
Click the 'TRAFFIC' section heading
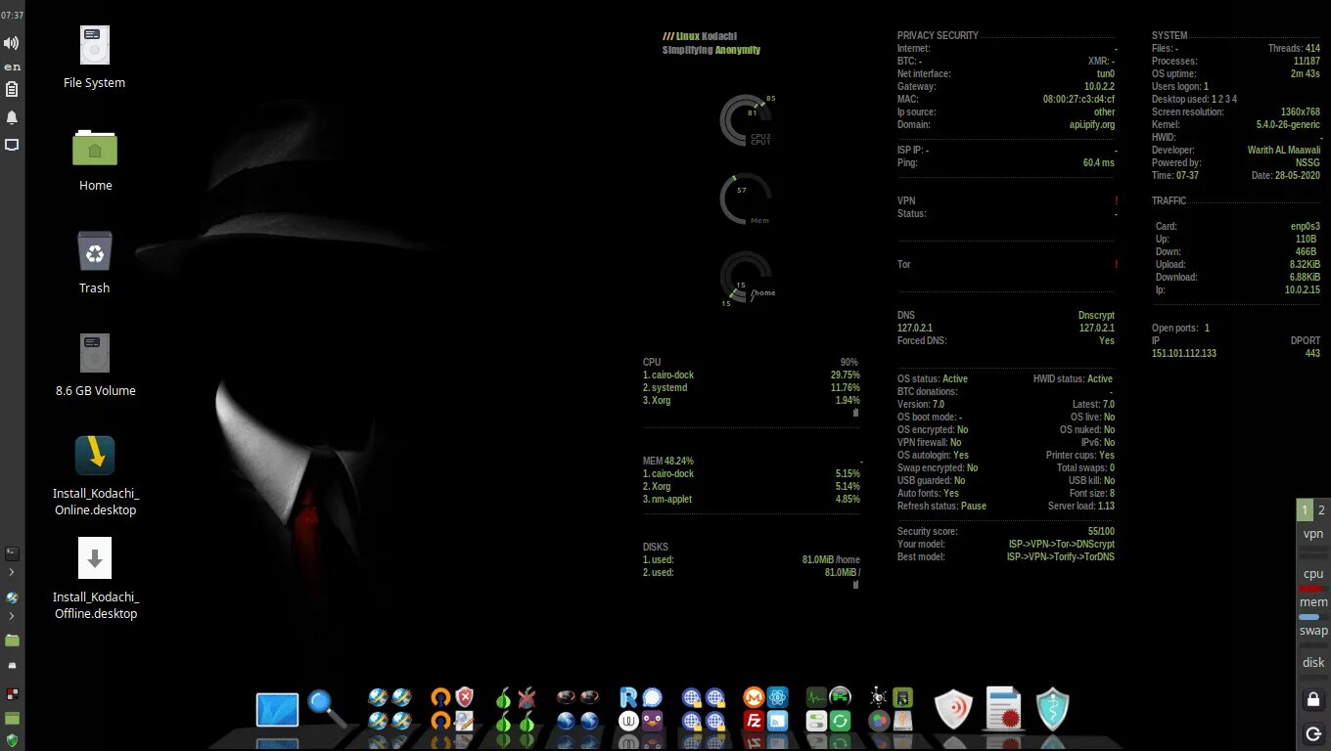1169,201
